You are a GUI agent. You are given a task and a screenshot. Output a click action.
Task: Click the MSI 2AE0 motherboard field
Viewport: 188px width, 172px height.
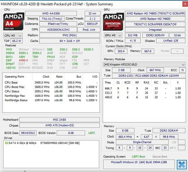coord(59,119)
